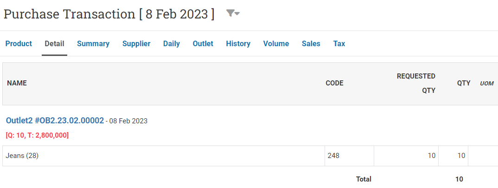Open the Daily tab
This screenshot has height=188, width=498.
(x=172, y=44)
